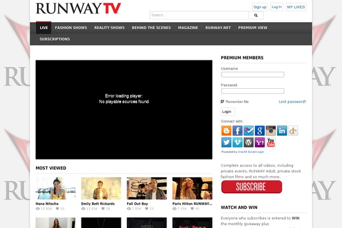This screenshot has height=228, width=342.
Task: Connect with the Google icon
Action: point(259,131)
